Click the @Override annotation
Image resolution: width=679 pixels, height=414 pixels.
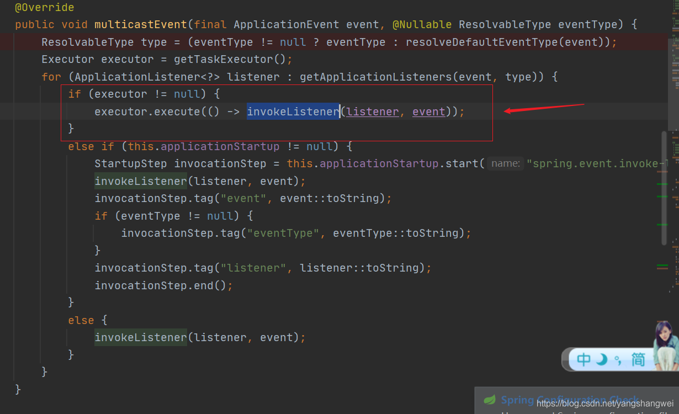pyautogui.click(x=44, y=8)
